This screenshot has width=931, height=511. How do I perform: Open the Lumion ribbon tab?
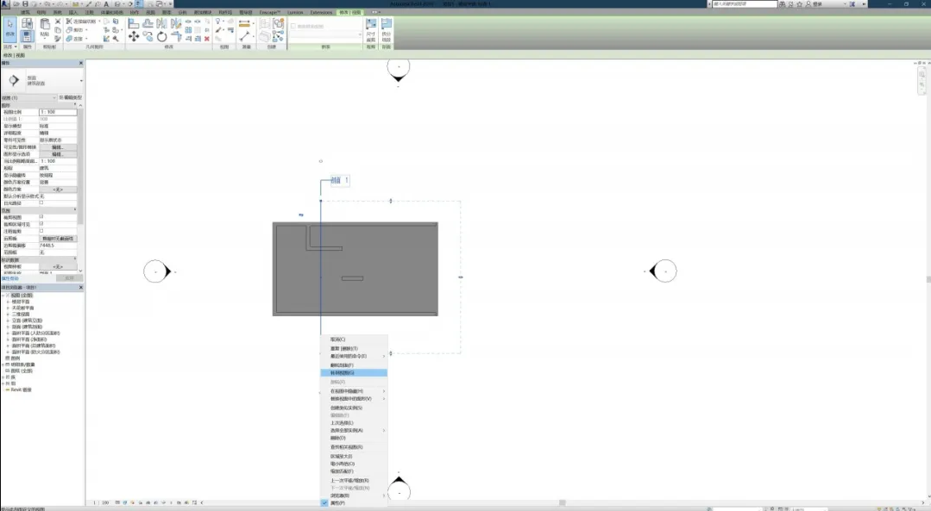coord(295,12)
